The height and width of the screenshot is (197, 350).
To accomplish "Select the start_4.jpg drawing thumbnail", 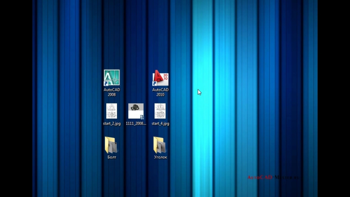I will [x=160, y=111].
